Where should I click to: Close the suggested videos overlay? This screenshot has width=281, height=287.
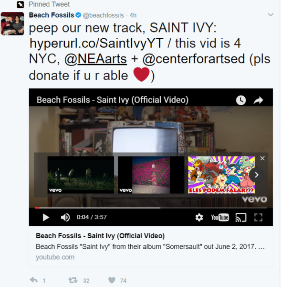(x=262, y=158)
